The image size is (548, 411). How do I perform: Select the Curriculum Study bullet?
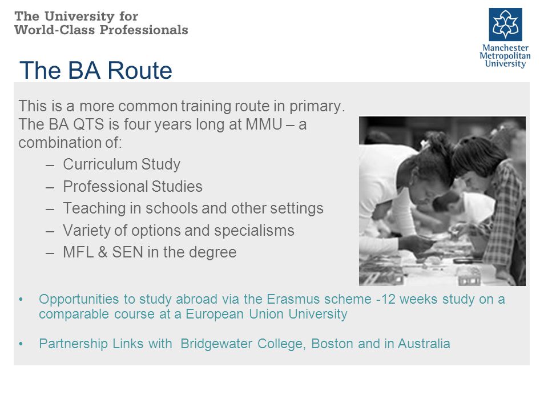click(122, 164)
